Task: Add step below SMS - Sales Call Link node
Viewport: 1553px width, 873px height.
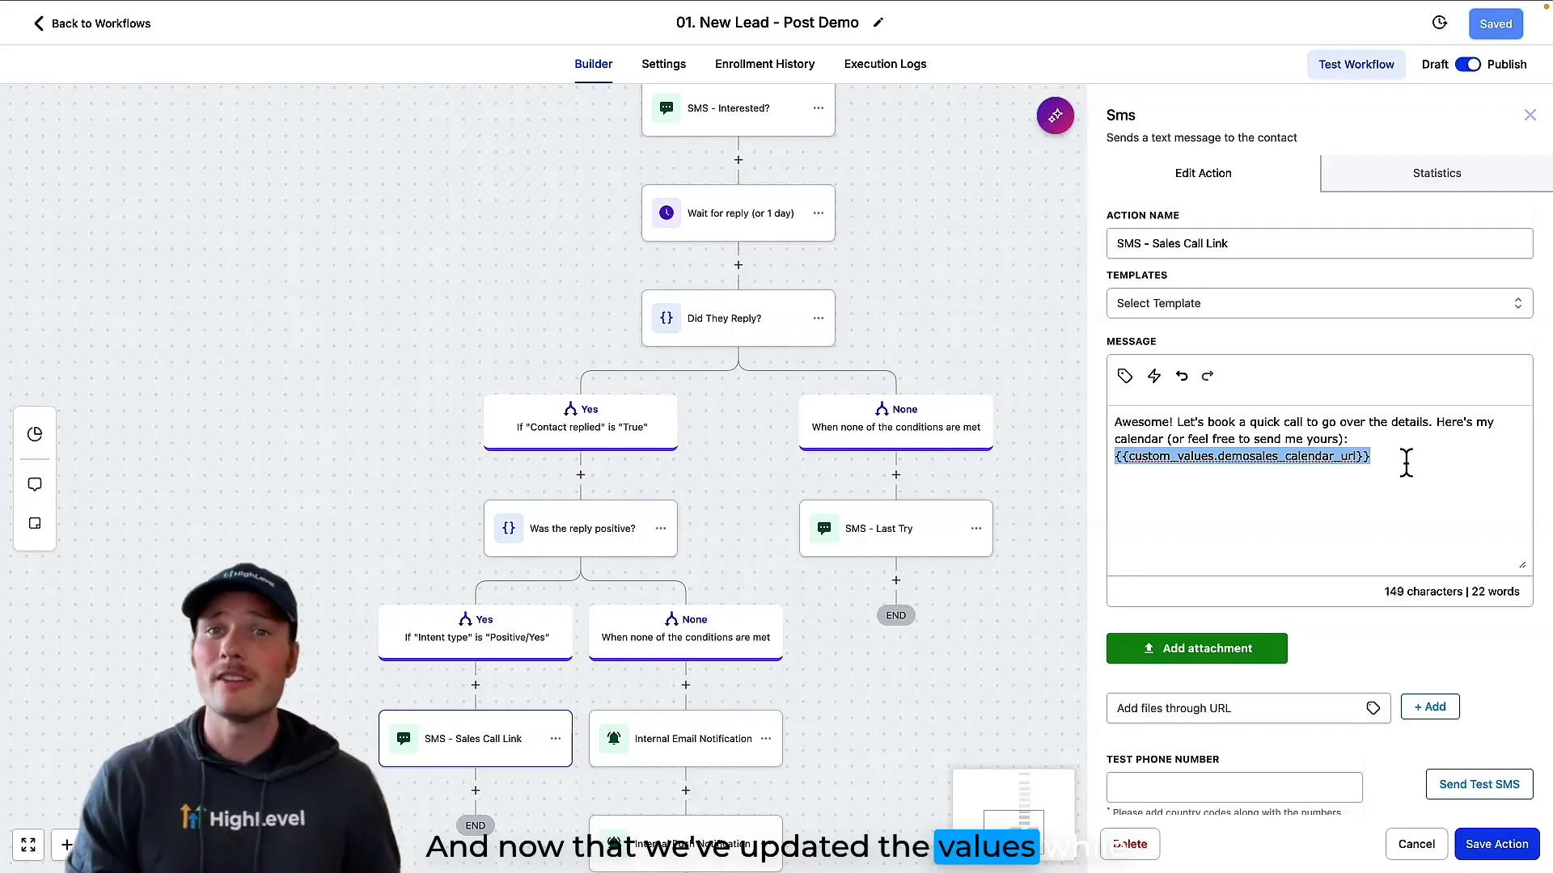Action: [x=476, y=791]
